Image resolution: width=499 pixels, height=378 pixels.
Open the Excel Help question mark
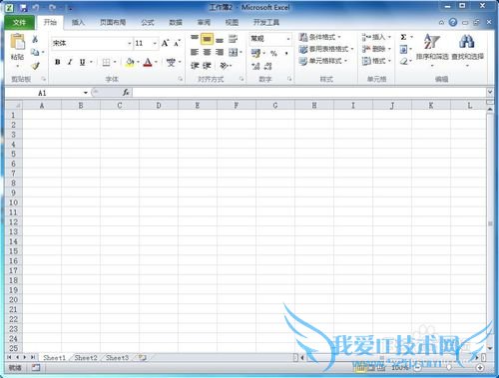453,22
